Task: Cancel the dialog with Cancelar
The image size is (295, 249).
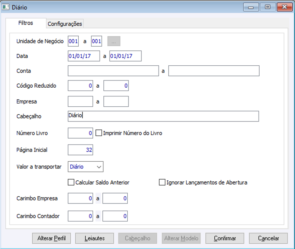Action: pyautogui.click(x=268, y=238)
